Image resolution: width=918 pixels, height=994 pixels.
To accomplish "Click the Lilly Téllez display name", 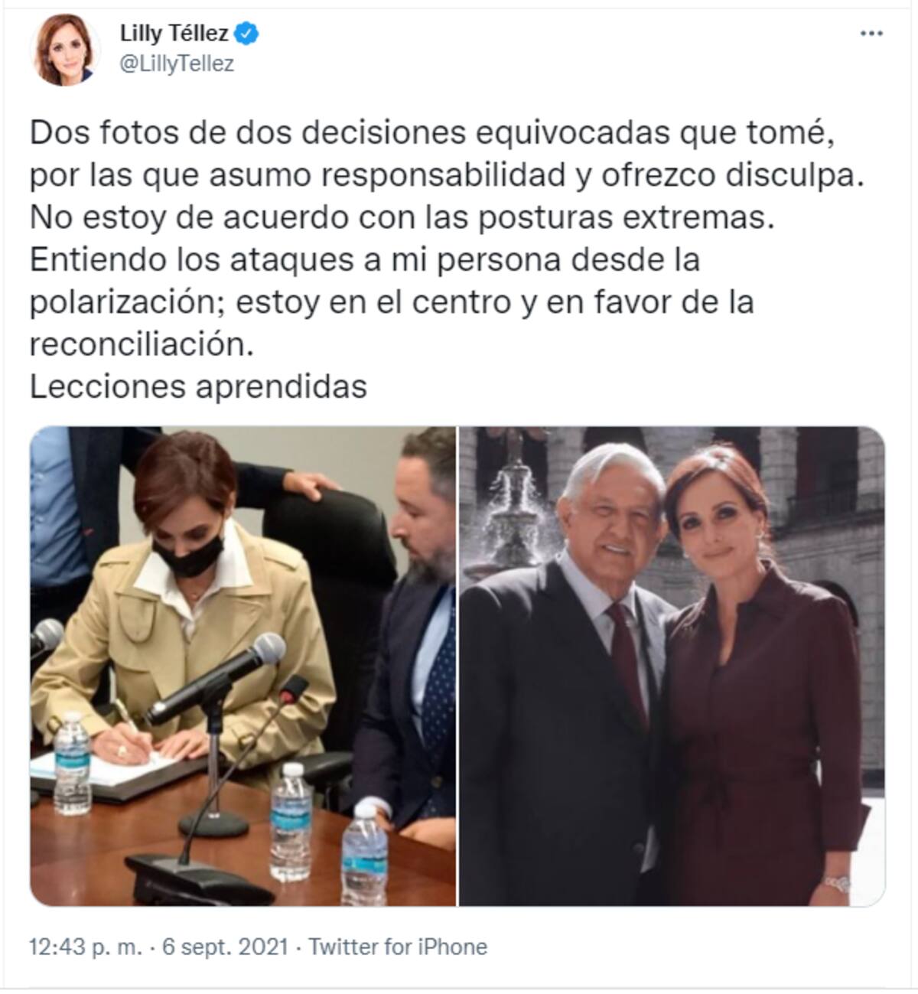I will pos(174,34).
